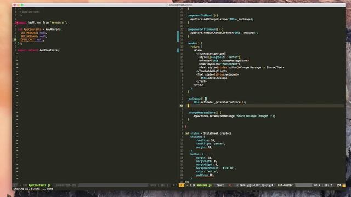Click the Emacs window title text
351x197 pixels.
[180, 5]
